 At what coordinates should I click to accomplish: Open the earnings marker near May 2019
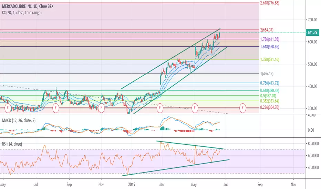coord(195,108)
